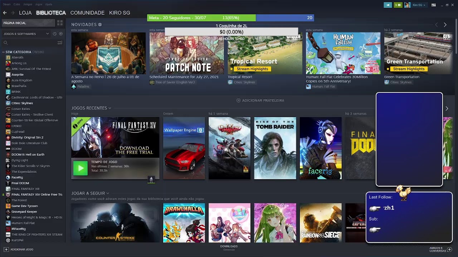The image size is (458, 257).
Task: Select Graveyard Keeper in the game list
Action: click(x=24, y=212)
